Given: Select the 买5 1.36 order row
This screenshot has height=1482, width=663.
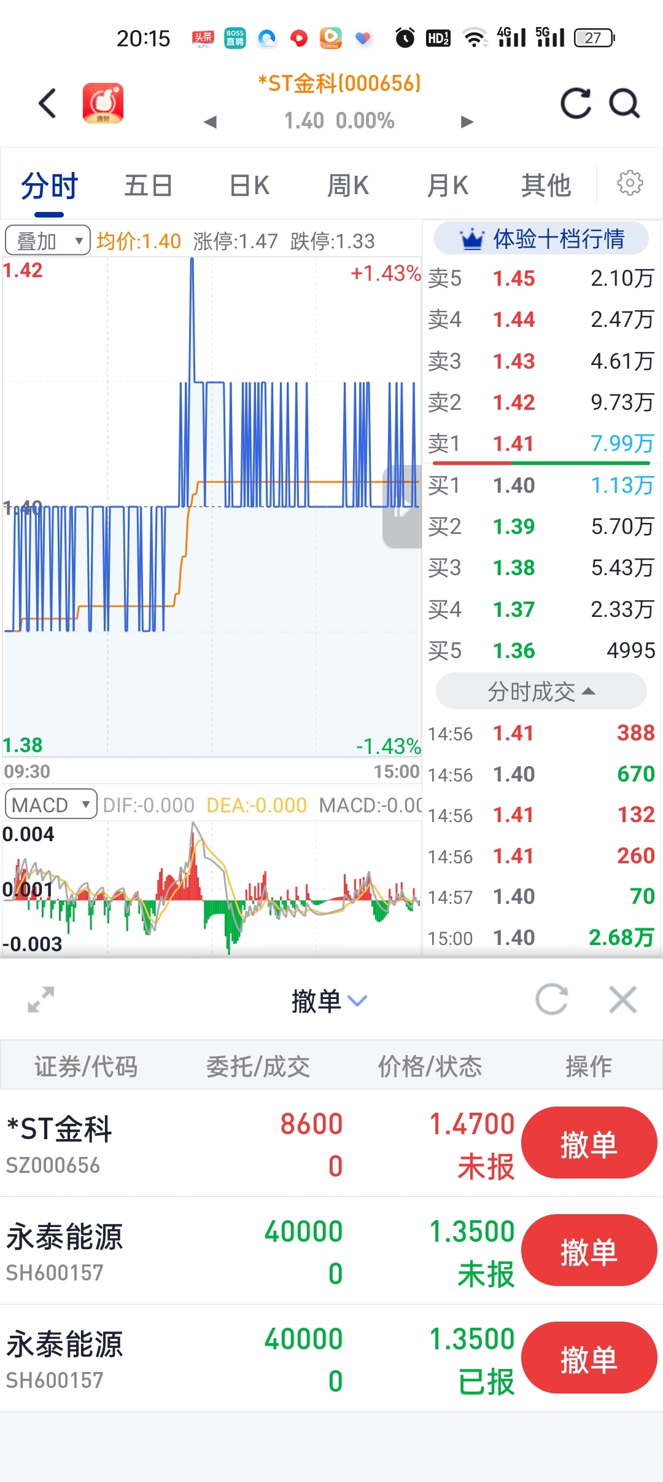Looking at the screenshot, I should 541,651.
